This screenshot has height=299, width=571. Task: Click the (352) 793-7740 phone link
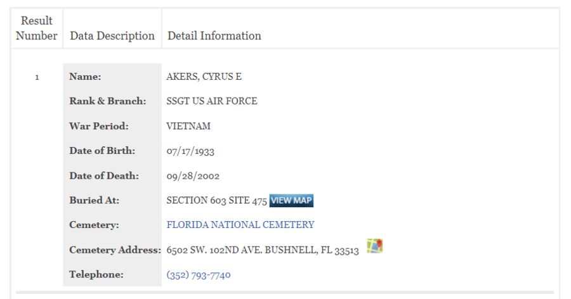pos(199,275)
